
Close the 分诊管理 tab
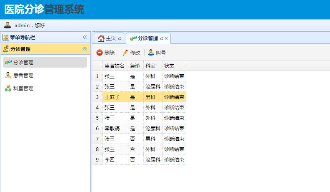pyautogui.click(x=166, y=38)
